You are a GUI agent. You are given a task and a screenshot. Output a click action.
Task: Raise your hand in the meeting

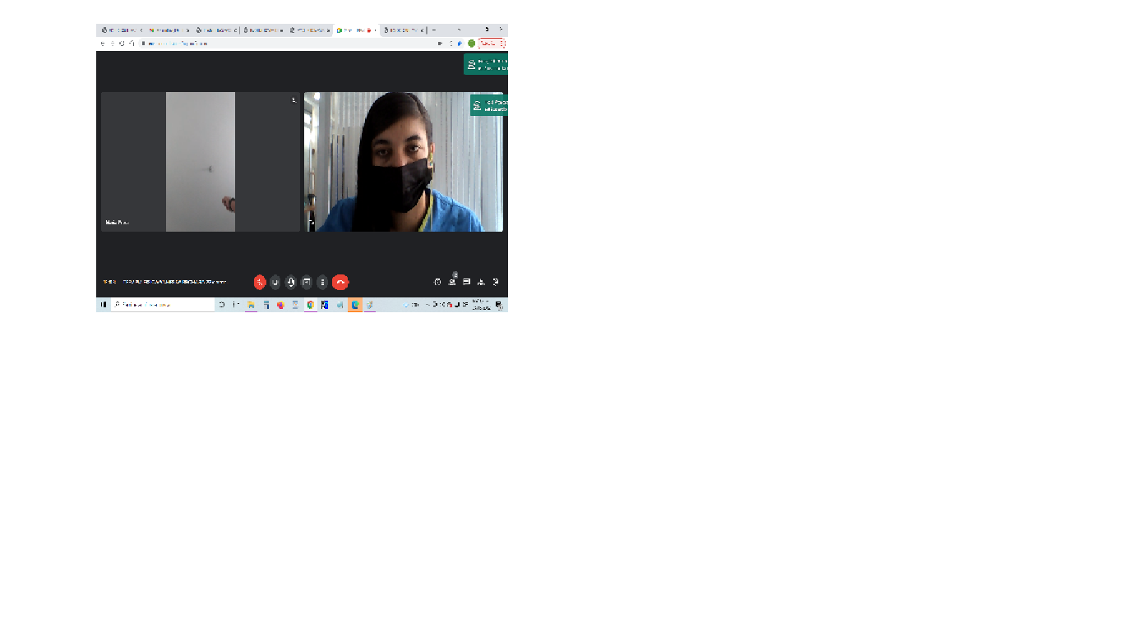tap(291, 282)
